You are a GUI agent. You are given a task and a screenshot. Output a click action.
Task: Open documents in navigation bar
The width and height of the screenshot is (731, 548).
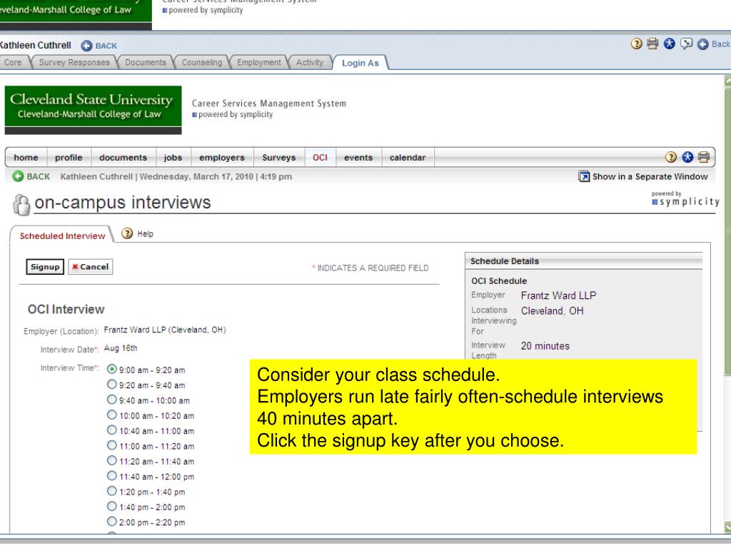[x=123, y=158]
